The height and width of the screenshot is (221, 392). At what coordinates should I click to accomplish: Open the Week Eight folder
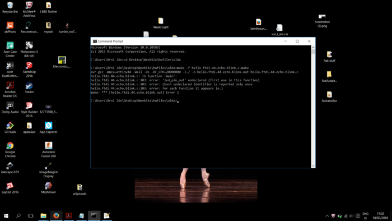pyautogui.click(x=161, y=23)
